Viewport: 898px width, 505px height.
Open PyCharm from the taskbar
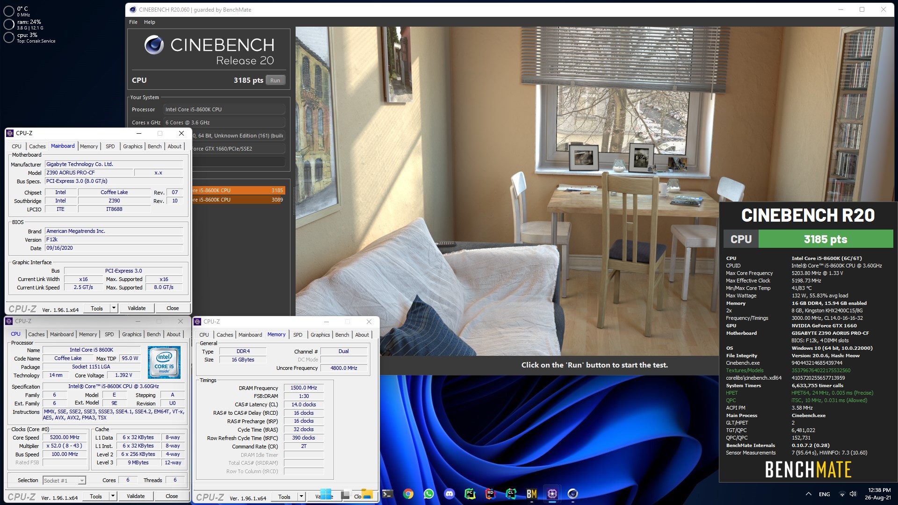coord(470,494)
